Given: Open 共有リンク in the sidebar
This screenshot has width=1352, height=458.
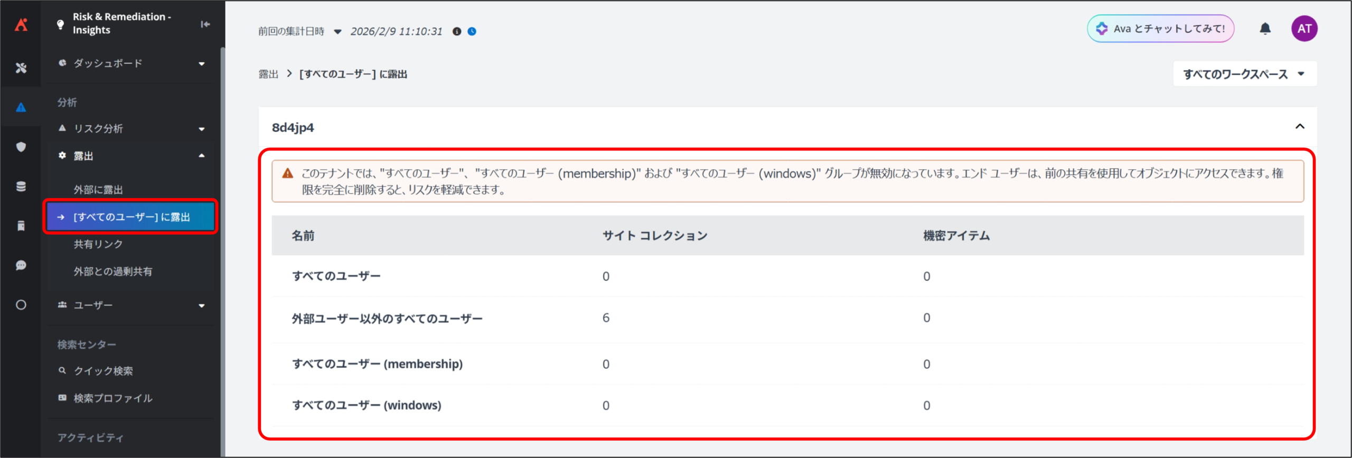Looking at the screenshot, I should click(x=98, y=244).
